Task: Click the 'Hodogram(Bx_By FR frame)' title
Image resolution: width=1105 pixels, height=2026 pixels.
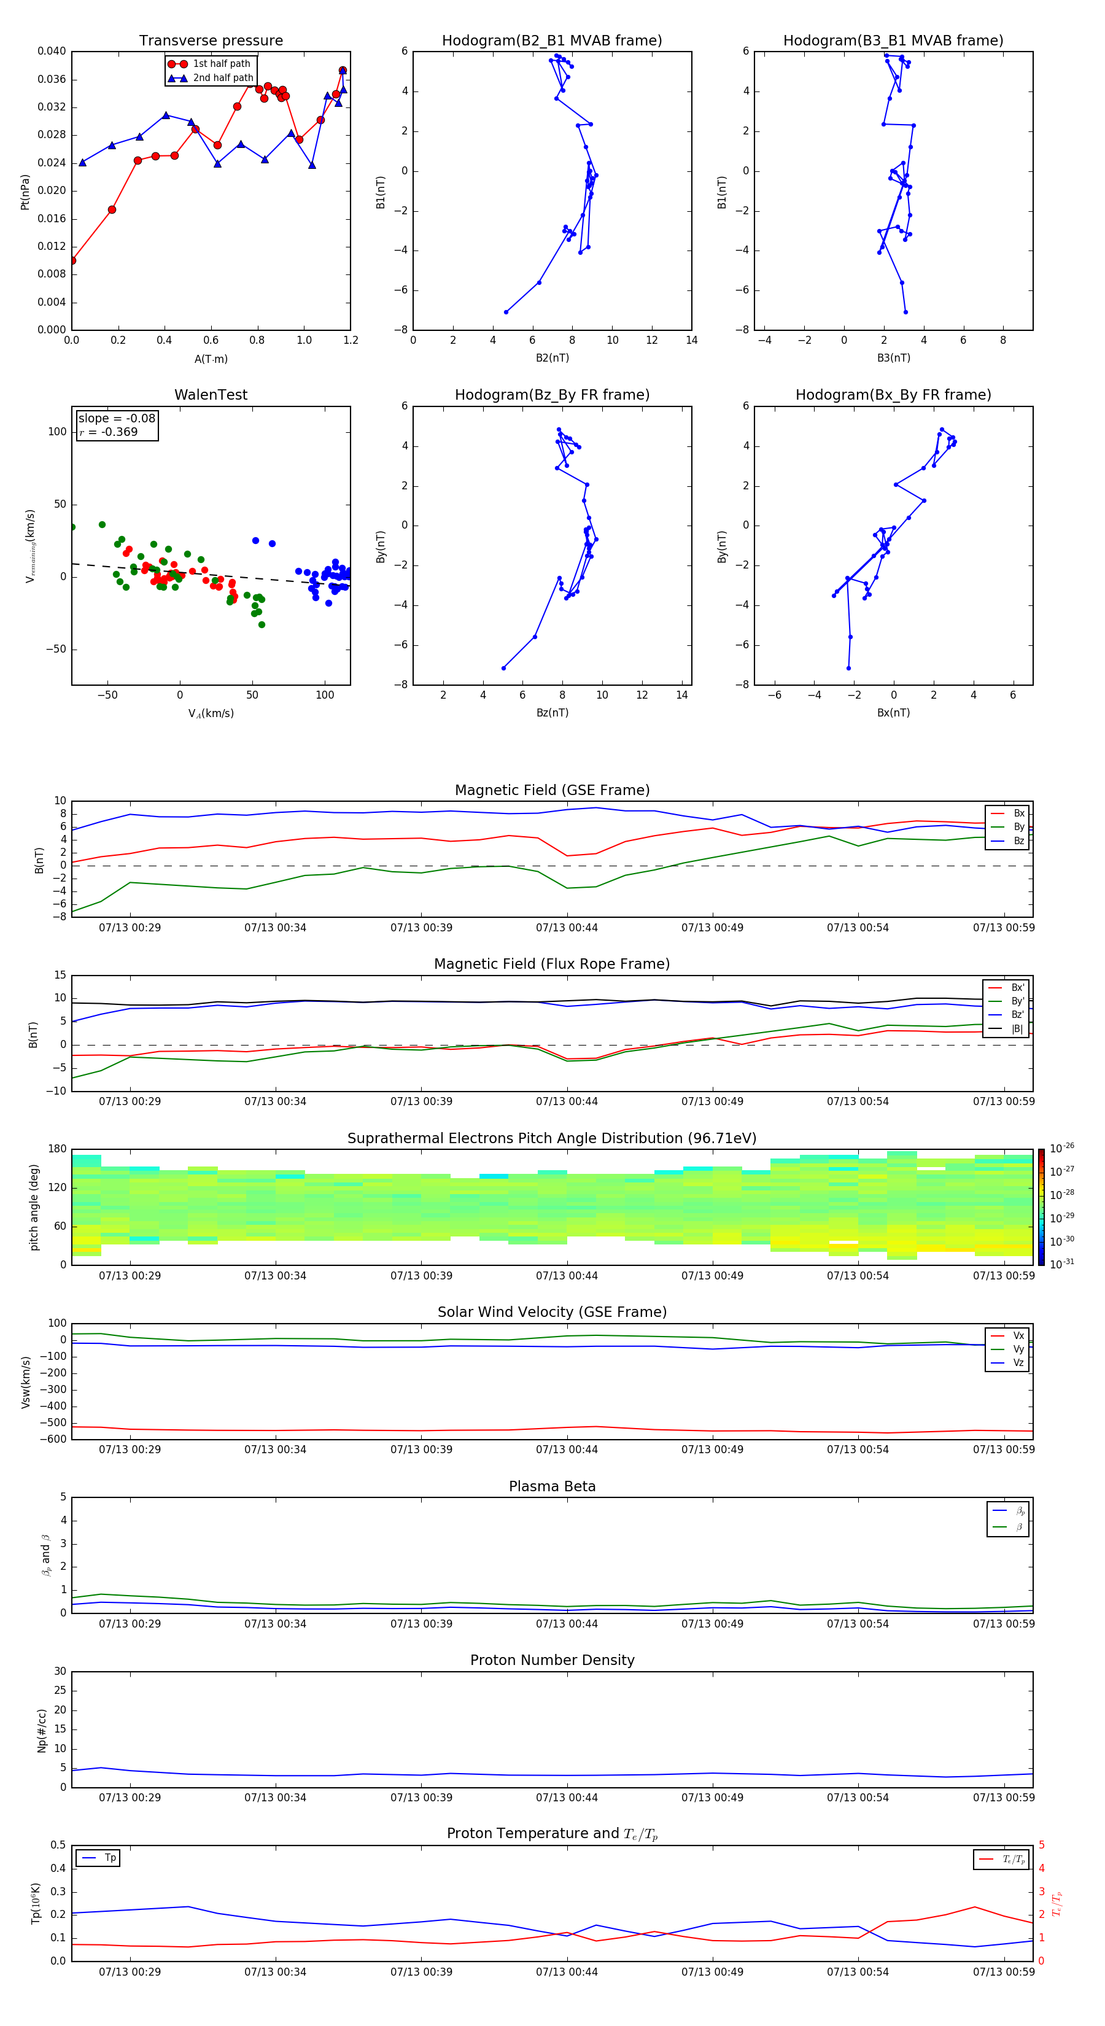Action: [x=893, y=395]
